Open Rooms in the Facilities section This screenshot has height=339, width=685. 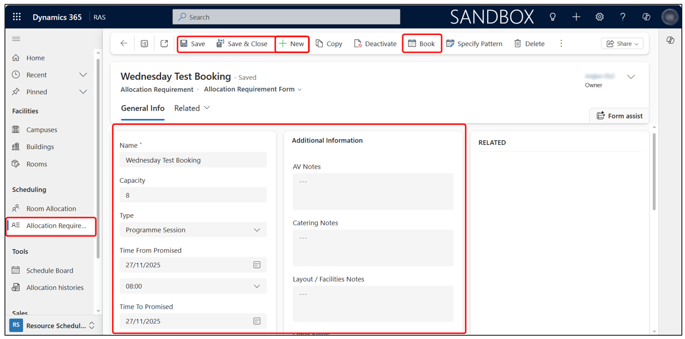(x=37, y=164)
